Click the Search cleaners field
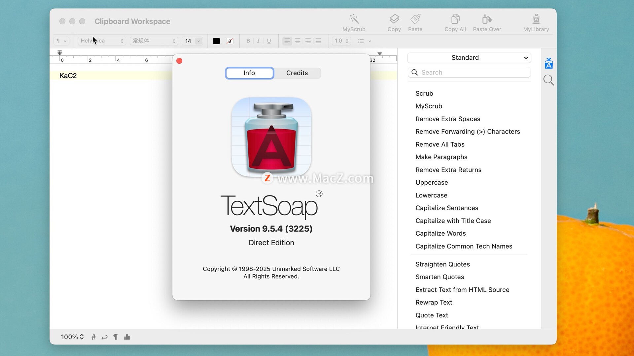The height and width of the screenshot is (356, 634). pos(469,72)
